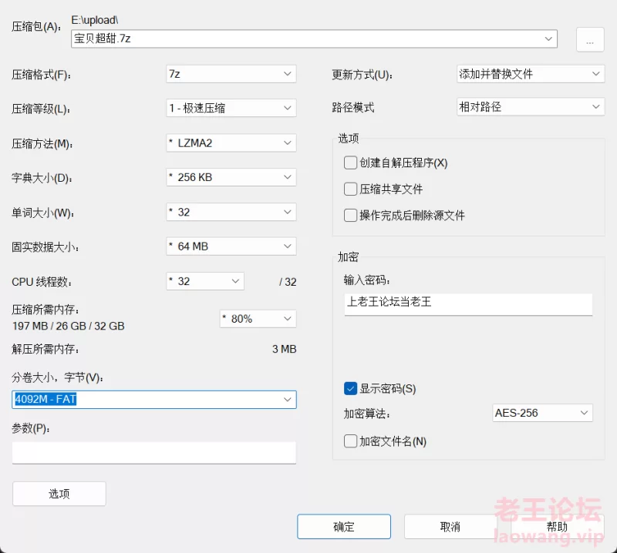617x553 pixels.
Task: Click the 选项 options button
Action: coord(59,494)
